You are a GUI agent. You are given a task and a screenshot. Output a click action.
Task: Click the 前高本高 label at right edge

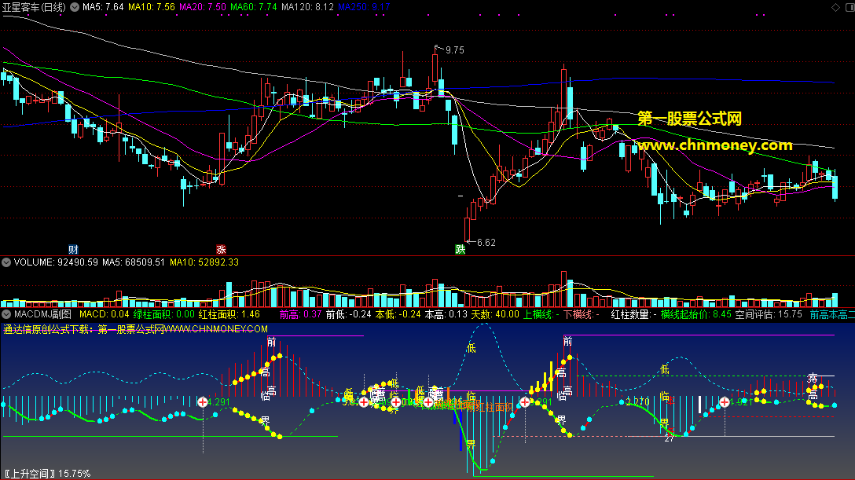click(x=832, y=314)
